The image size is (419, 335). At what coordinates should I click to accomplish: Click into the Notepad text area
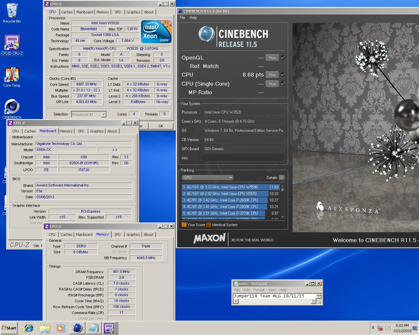(274, 296)
